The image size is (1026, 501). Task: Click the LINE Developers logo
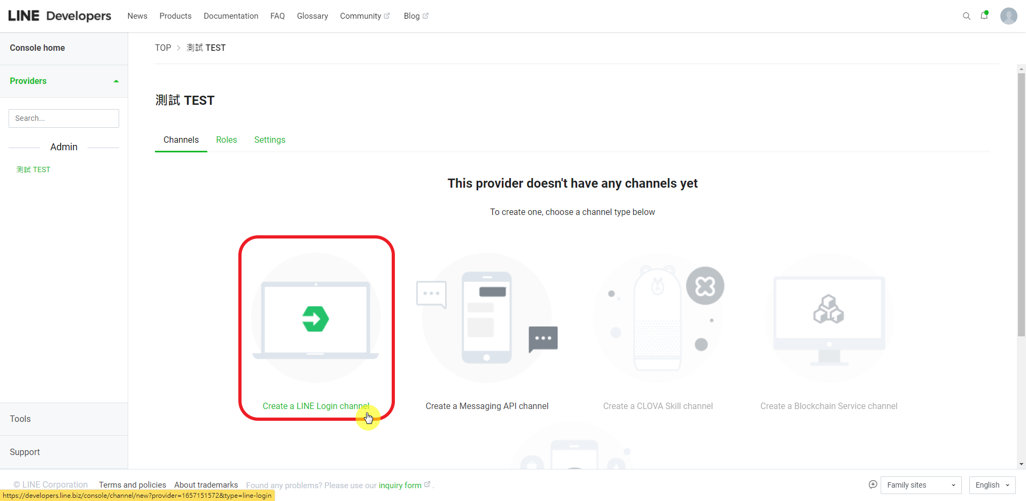tap(59, 16)
